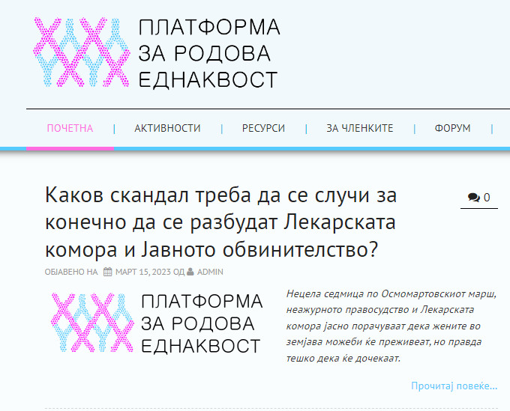Open the article thumbnail logo image
Image resolution: width=510 pixels, height=411 pixels.
point(157,323)
